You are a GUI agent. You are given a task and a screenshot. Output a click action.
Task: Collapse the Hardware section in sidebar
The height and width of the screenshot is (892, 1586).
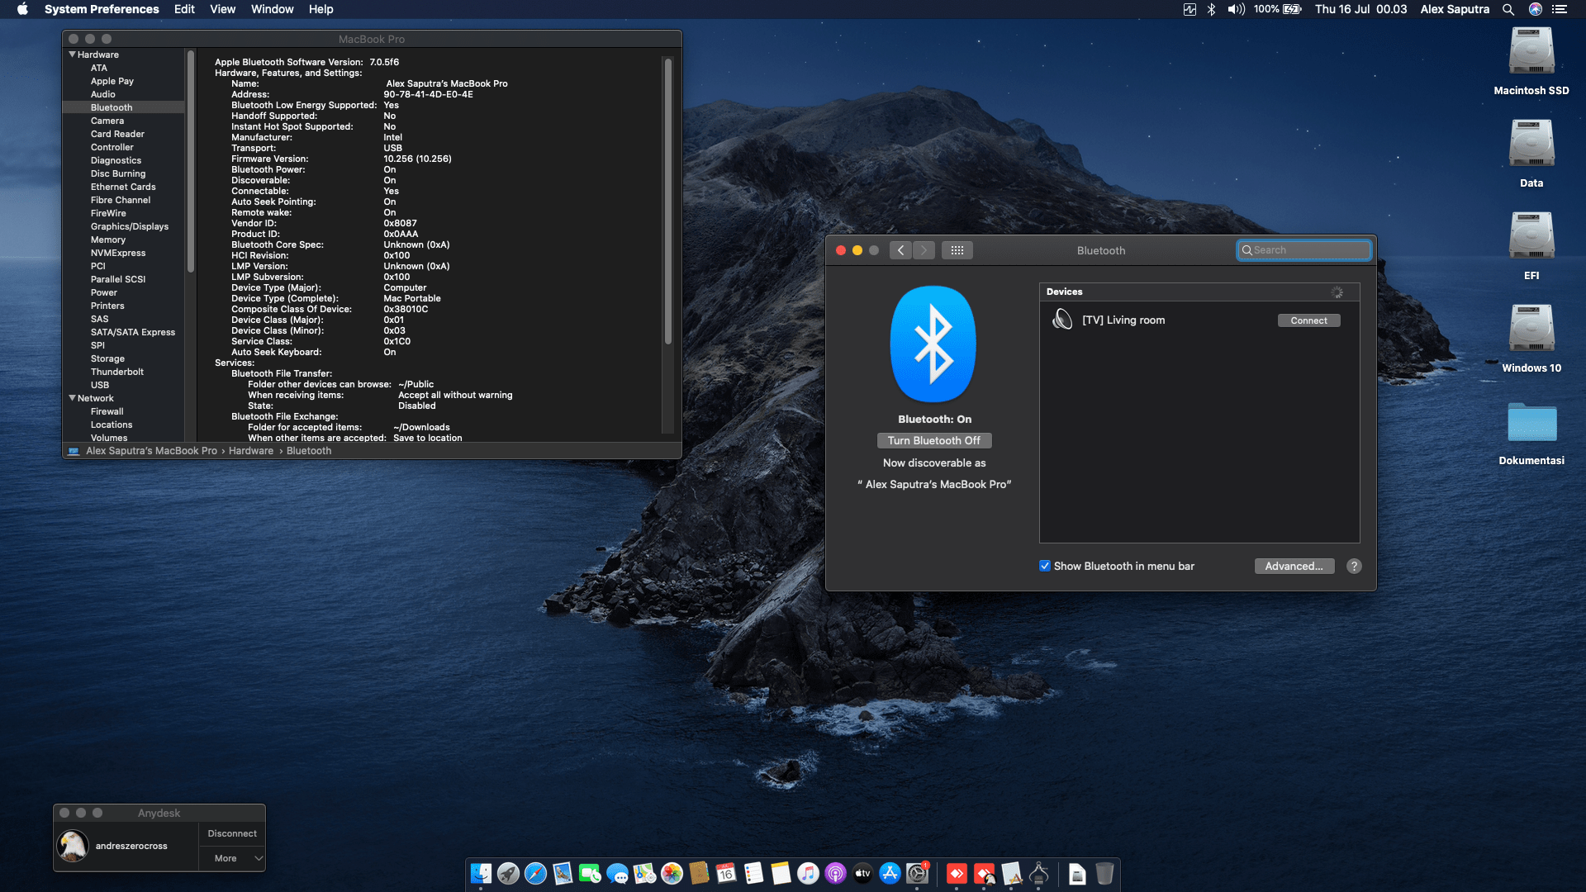pos(73,55)
